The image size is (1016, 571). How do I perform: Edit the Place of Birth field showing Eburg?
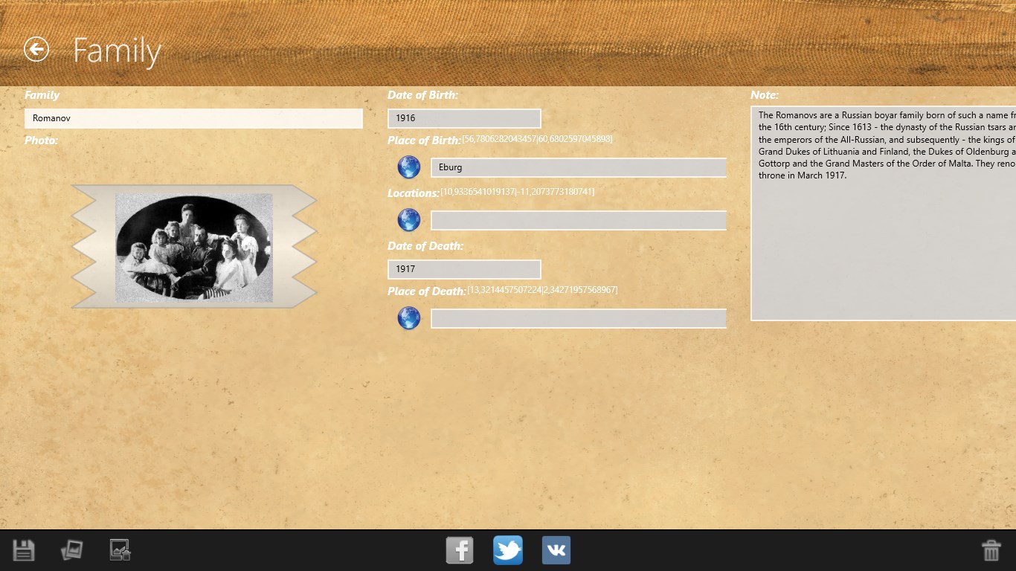point(578,167)
